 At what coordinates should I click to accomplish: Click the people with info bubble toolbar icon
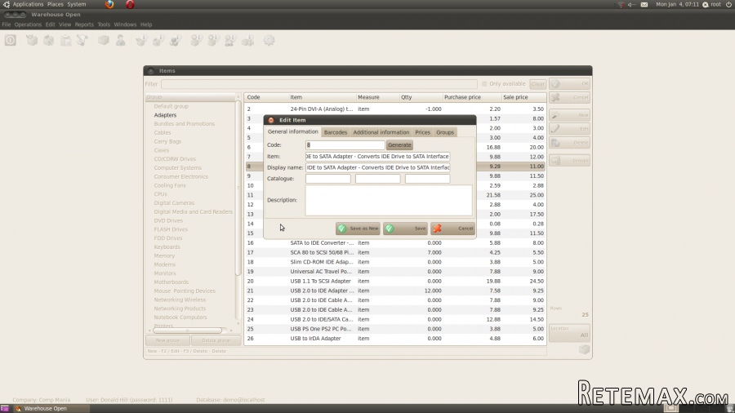point(230,40)
